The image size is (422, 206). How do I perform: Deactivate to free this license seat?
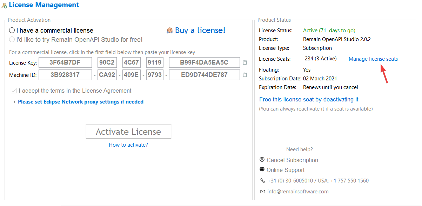pos(309,99)
